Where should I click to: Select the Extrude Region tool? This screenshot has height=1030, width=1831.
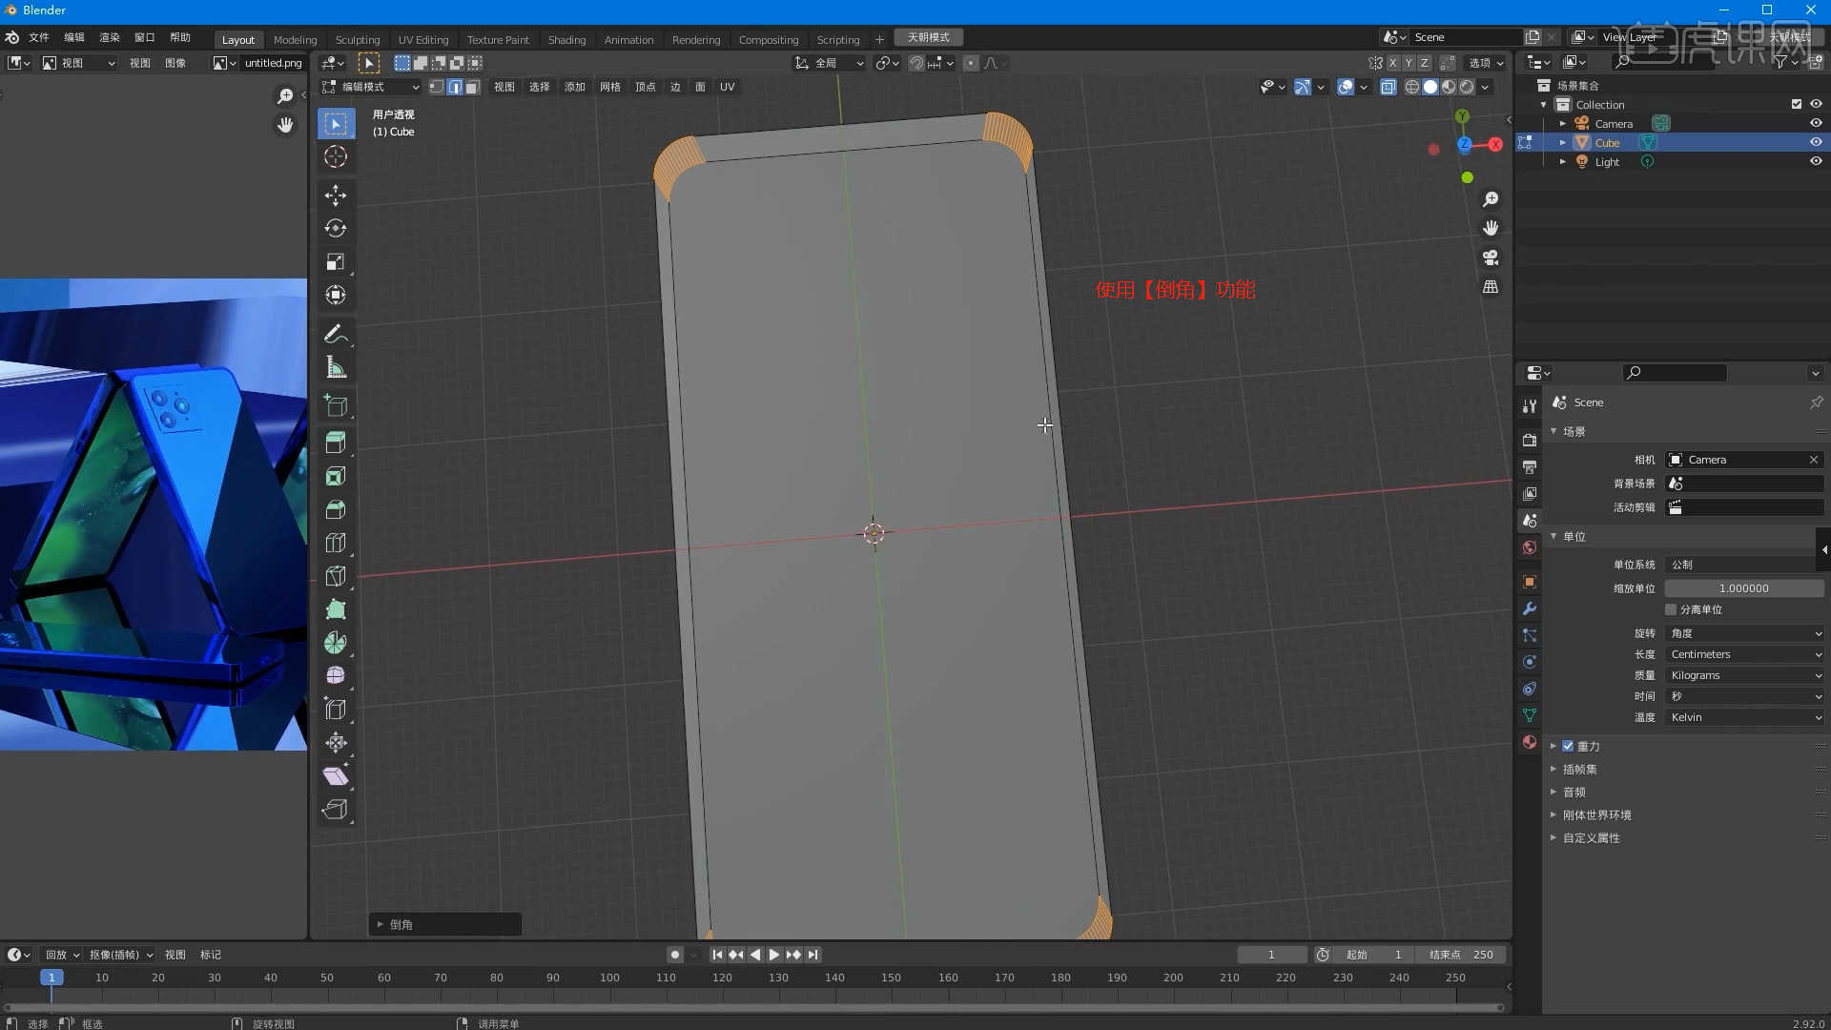336,443
